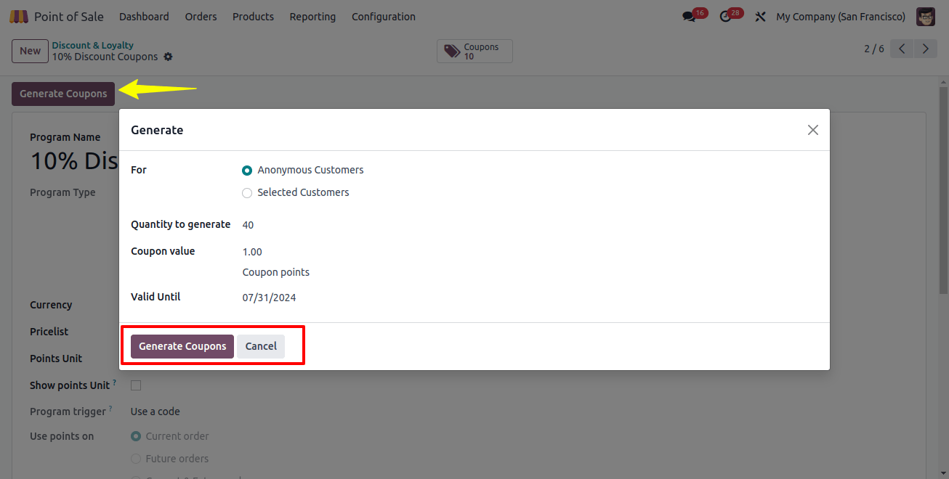Tick the Show points Unit checkbox
The height and width of the screenshot is (479, 949).
[136, 385]
